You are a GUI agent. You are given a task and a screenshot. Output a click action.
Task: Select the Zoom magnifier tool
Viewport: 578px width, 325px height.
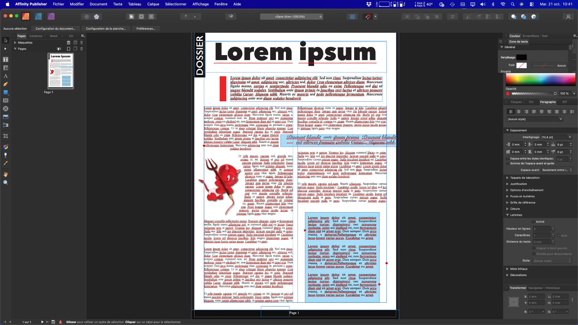coord(6,183)
